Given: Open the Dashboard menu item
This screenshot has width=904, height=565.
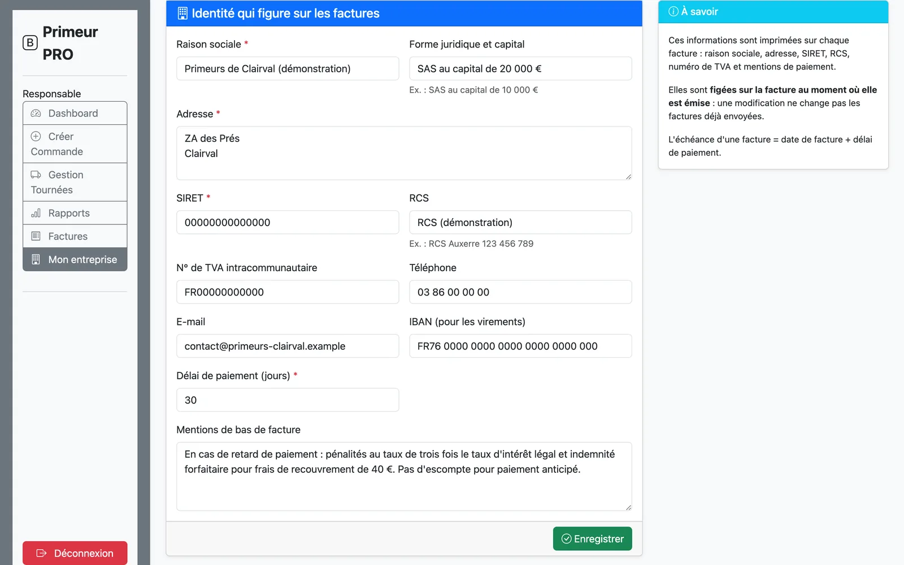Looking at the screenshot, I should [75, 113].
